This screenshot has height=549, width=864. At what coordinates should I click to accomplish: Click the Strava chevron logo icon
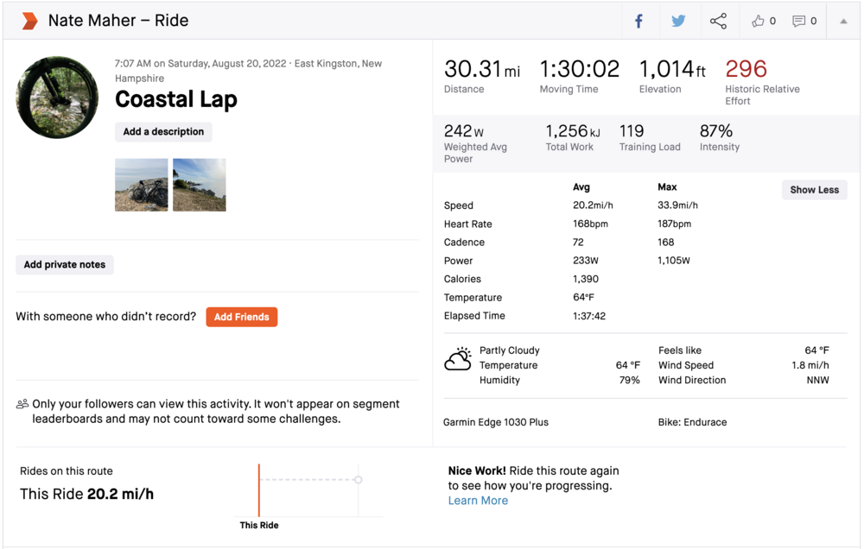pyautogui.click(x=29, y=21)
